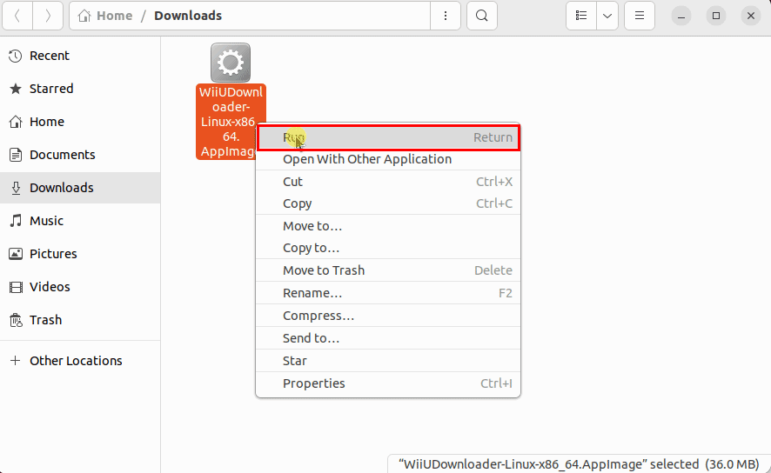Select Properties in the context menu
This screenshot has width=771, height=473.
(314, 383)
